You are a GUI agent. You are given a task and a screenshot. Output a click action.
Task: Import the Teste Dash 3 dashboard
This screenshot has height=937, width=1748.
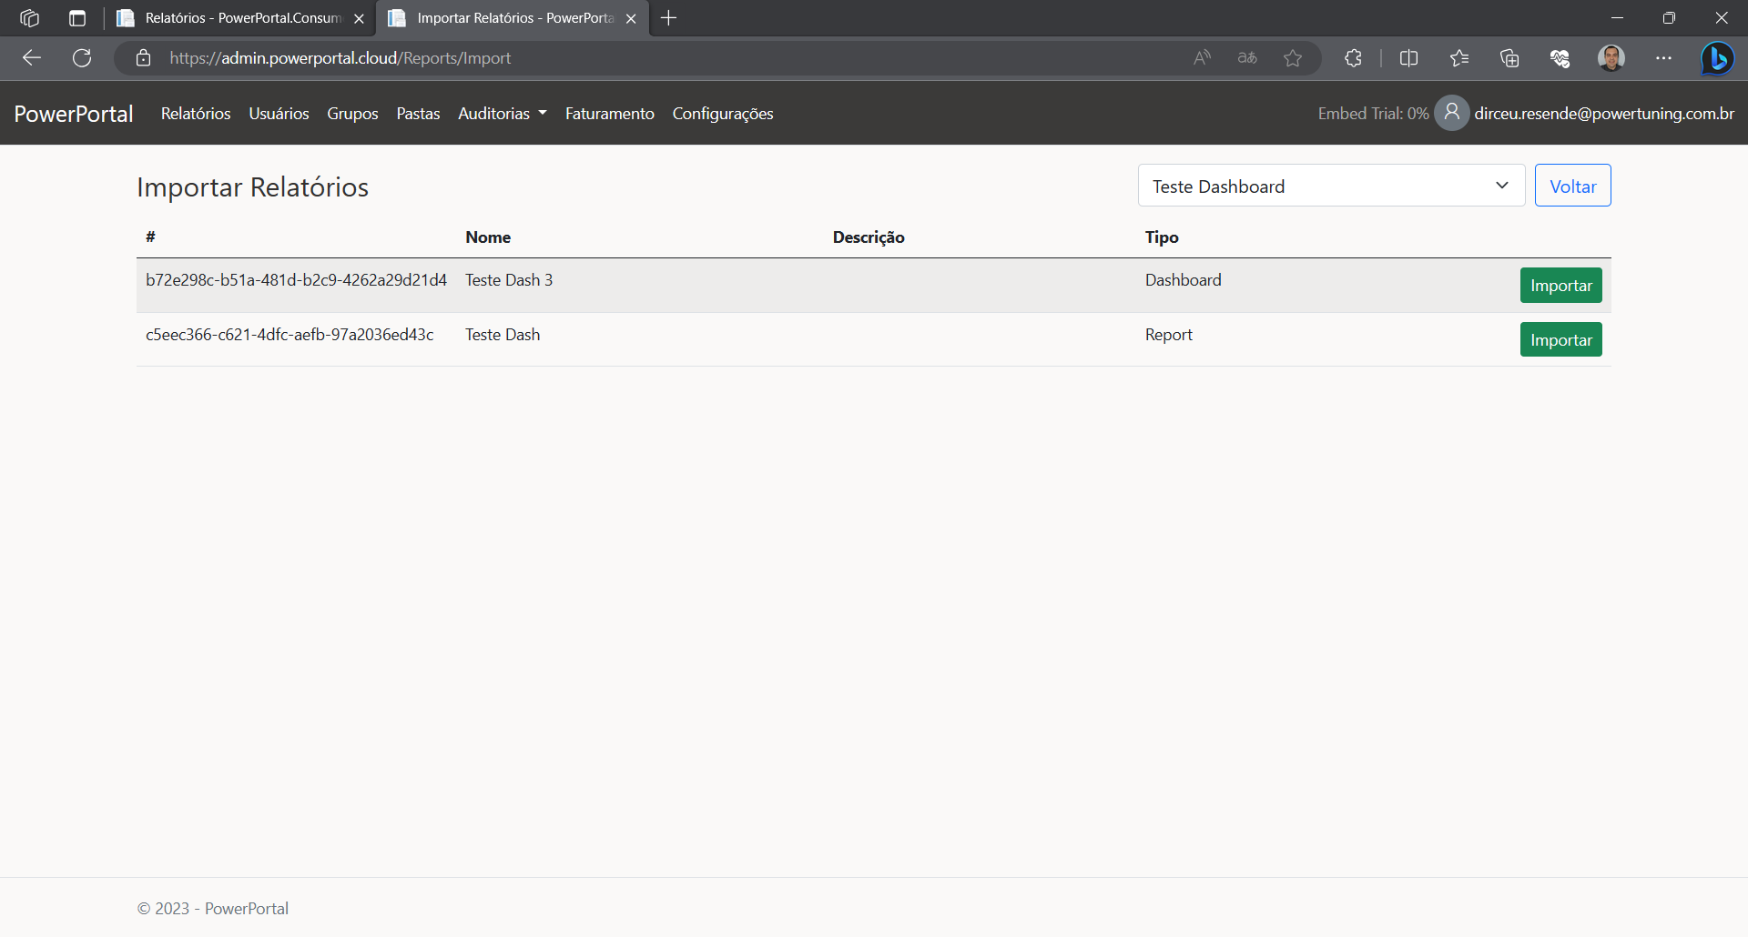(1560, 286)
